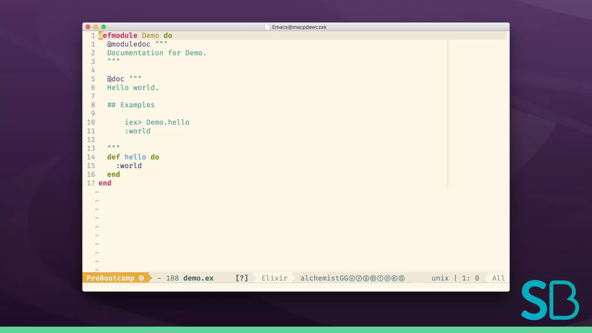The image size is (592, 333).
Task: Open the alchemist minor mode menu
Action: click(x=319, y=278)
